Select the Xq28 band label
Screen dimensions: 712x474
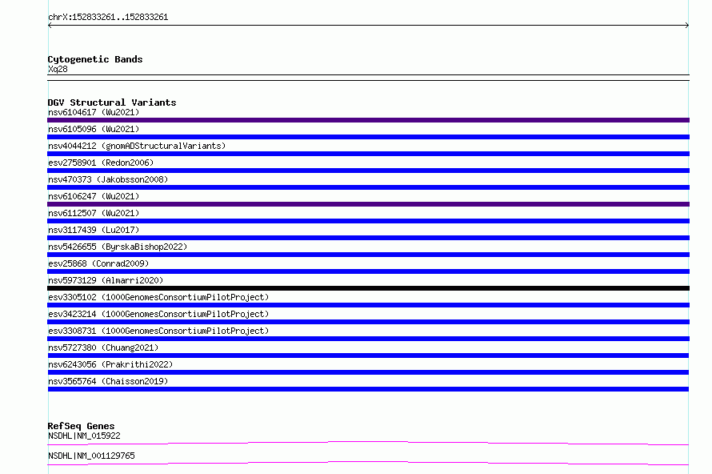(x=58, y=69)
